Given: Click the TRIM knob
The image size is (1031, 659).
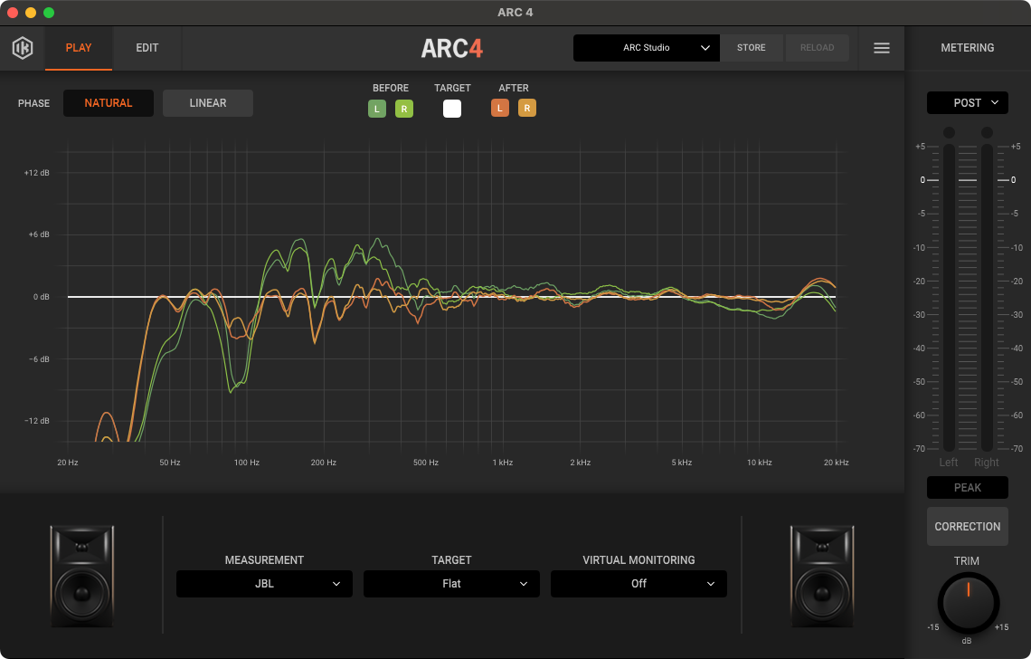Looking at the screenshot, I should click(x=968, y=603).
